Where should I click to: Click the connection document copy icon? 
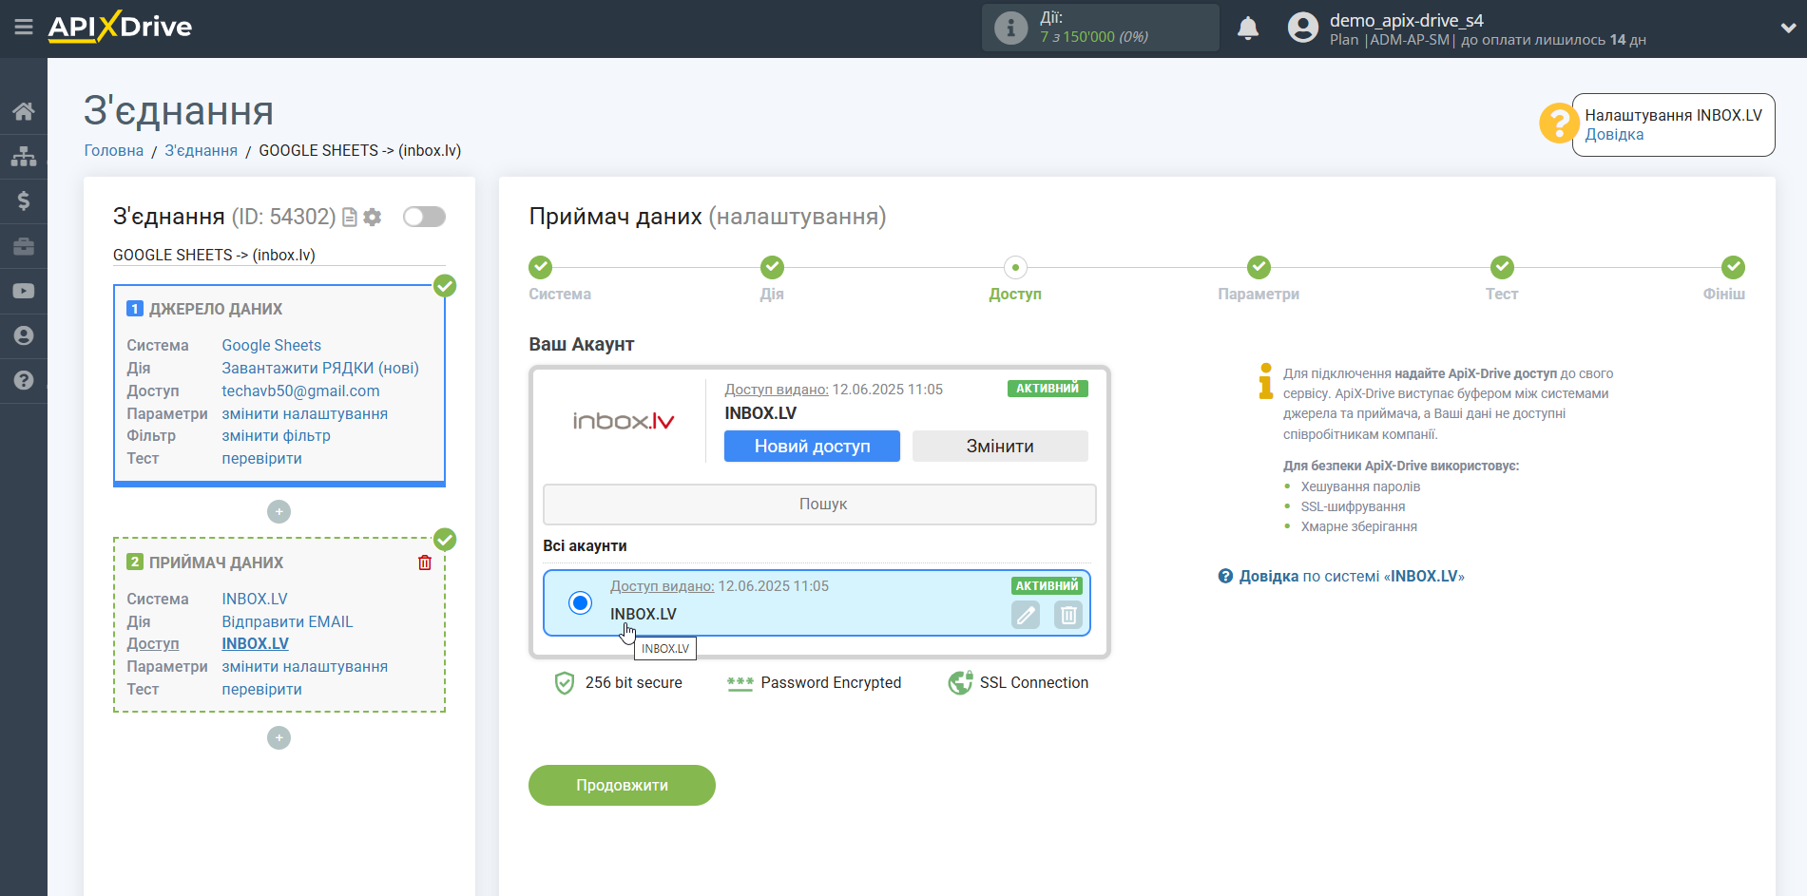coord(350,218)
